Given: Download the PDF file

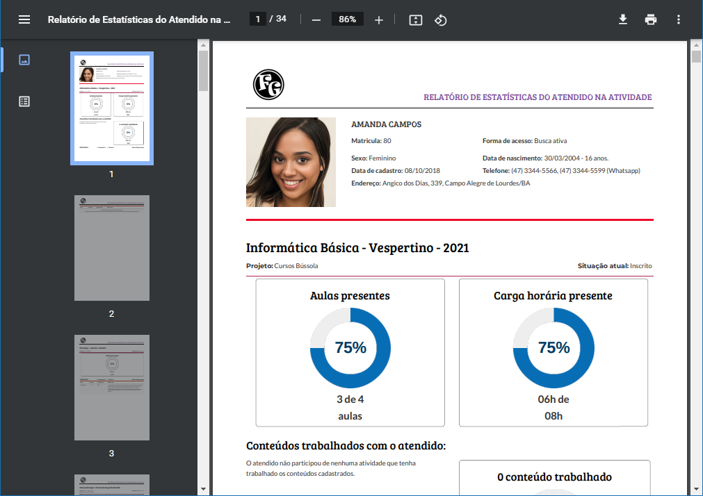Looking at the screenshot, I should coord(623,19).
